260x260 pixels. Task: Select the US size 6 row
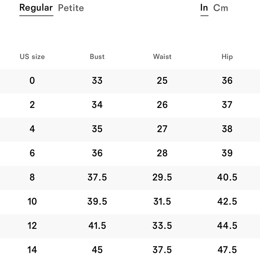click(32, 153)
